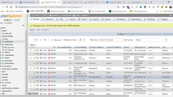This screenshot has width=173, height=97.
Task: Open the browser extensions puzzle icon
Action: point(166,7)
